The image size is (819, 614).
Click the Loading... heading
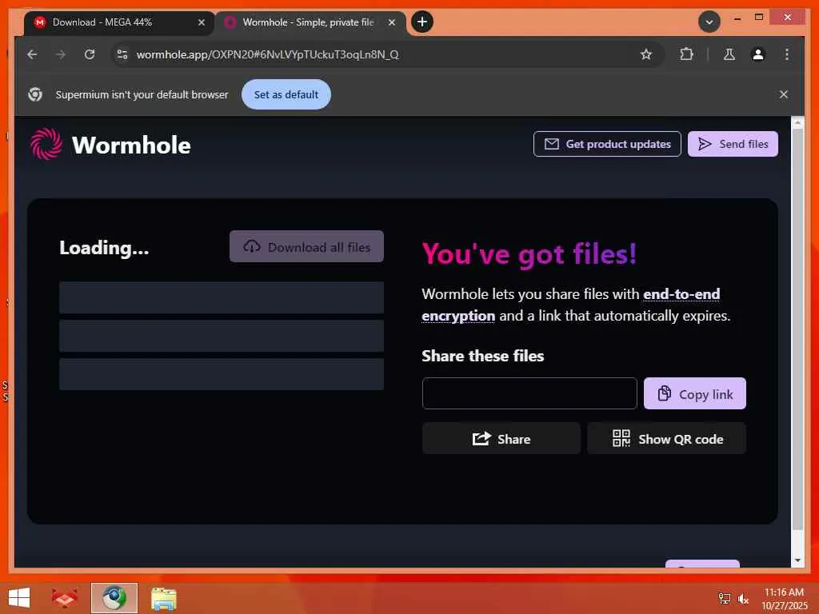point(104,248)
